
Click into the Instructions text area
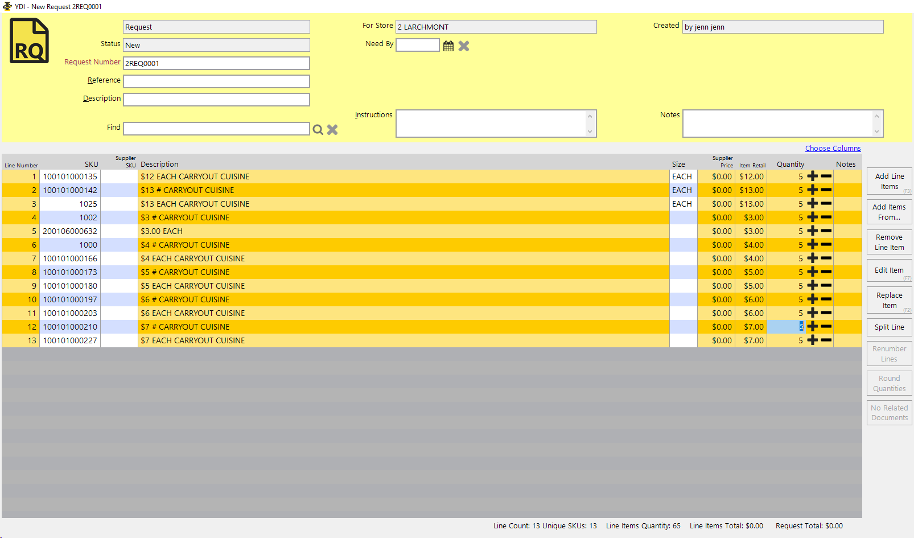click(x=496, y=124)
